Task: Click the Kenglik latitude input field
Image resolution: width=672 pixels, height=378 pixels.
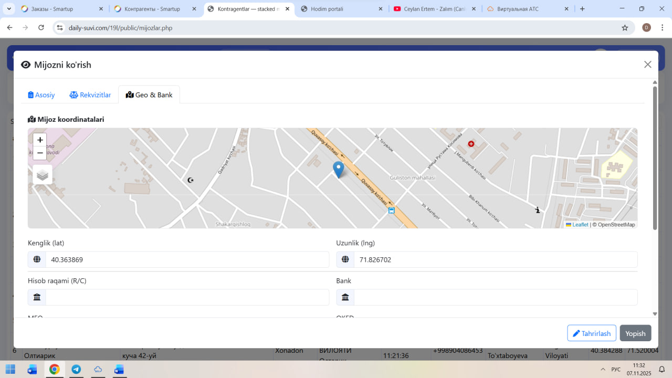Action: 186,259
